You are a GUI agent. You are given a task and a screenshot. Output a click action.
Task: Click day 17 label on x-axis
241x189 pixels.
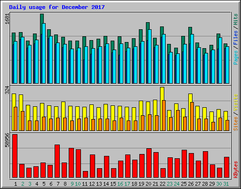tap(127, 184)
